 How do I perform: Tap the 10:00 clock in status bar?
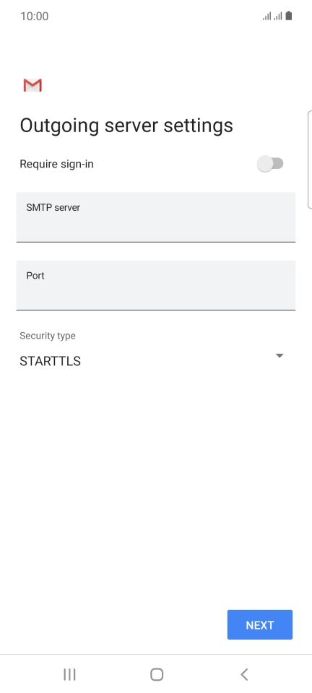35,17
